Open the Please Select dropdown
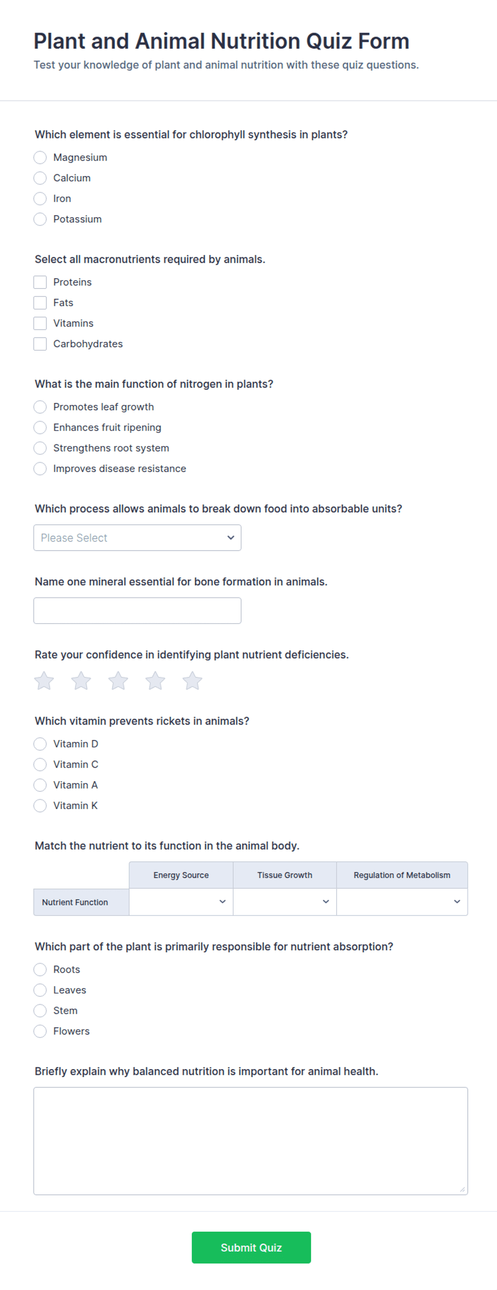Screen dimensions: 497x1290 (x=137, y=537)
